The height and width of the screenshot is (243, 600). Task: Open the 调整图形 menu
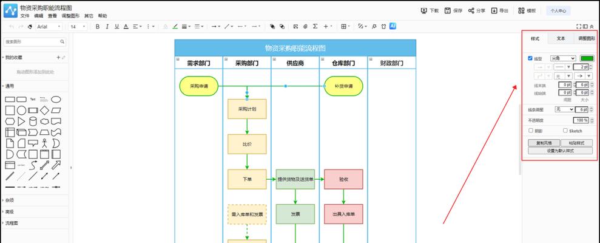70,16
